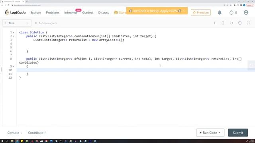
Task: Open the notifications bell
Action: tap(220, 12)
